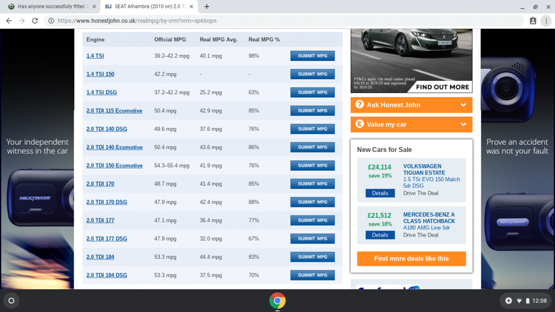Submit MPG for 2.0 TDI 184 DSG
Screen dimensions: 555x312
[x=312, y=275]
